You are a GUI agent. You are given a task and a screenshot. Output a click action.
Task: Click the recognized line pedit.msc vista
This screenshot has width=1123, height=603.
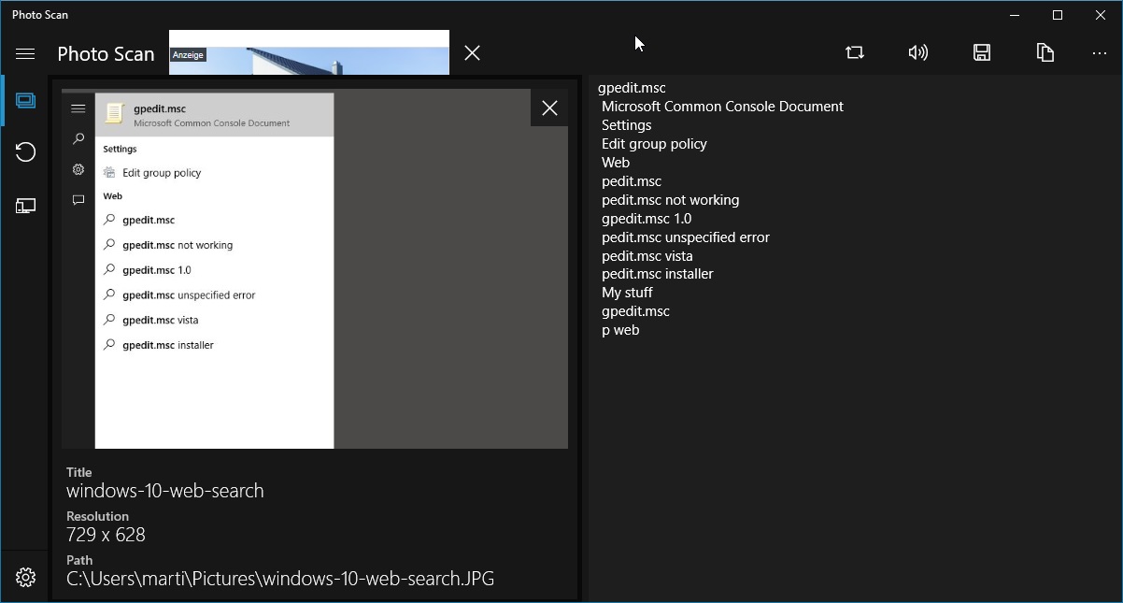[647, 256]
